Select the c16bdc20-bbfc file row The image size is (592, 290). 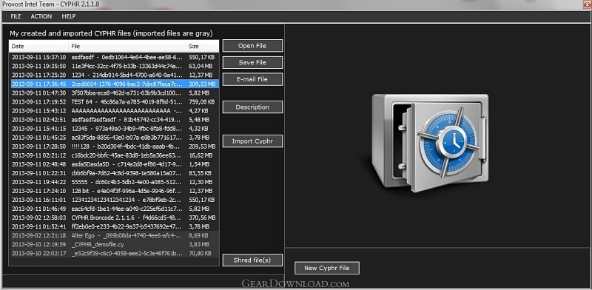coord(114,155)
